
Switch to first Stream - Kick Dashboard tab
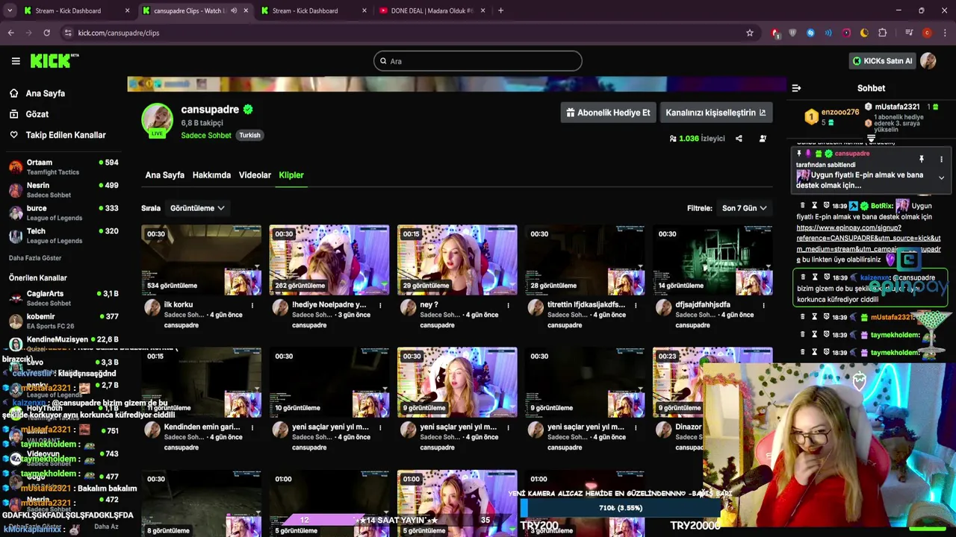pos(76,10)
